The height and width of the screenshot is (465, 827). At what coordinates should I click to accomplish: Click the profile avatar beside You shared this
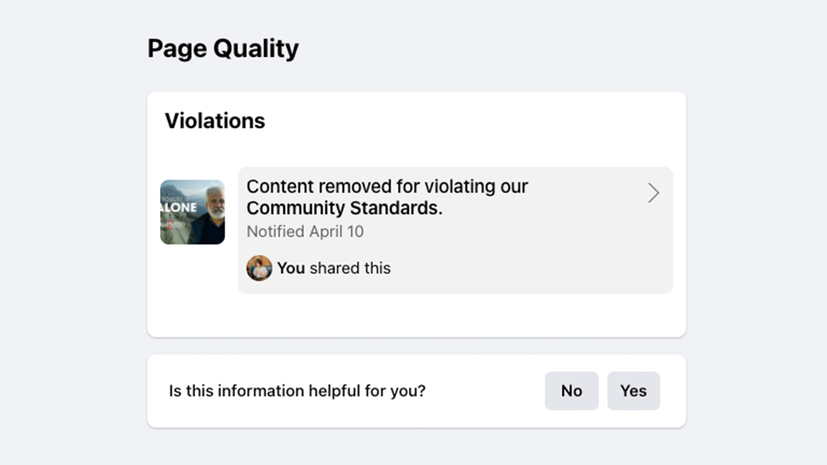point(259,268)
